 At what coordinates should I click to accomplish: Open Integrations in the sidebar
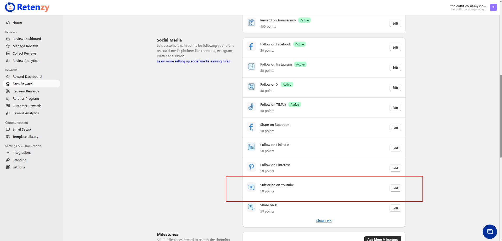(22, 153)
